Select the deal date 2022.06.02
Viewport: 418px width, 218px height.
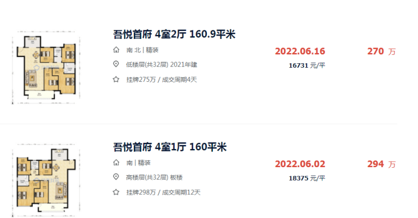300,164
